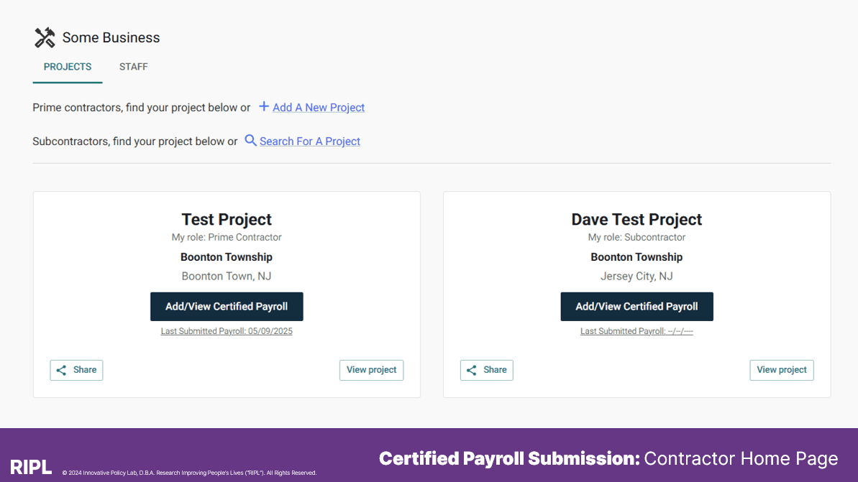Click the hammer and wrench business icon

45,37
